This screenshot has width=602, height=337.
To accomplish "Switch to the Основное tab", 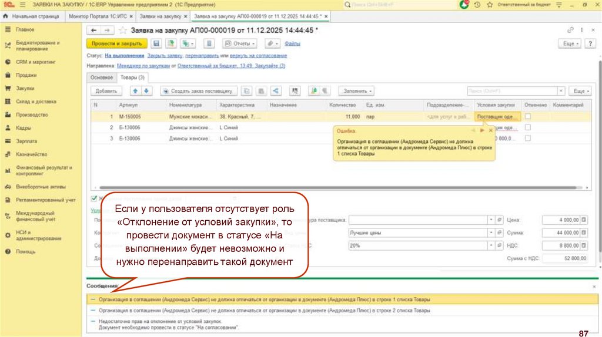I will coord(102,77).
